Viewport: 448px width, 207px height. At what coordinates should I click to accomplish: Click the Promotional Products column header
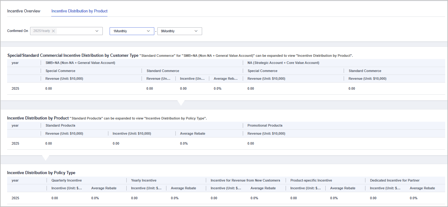(265, 126)
